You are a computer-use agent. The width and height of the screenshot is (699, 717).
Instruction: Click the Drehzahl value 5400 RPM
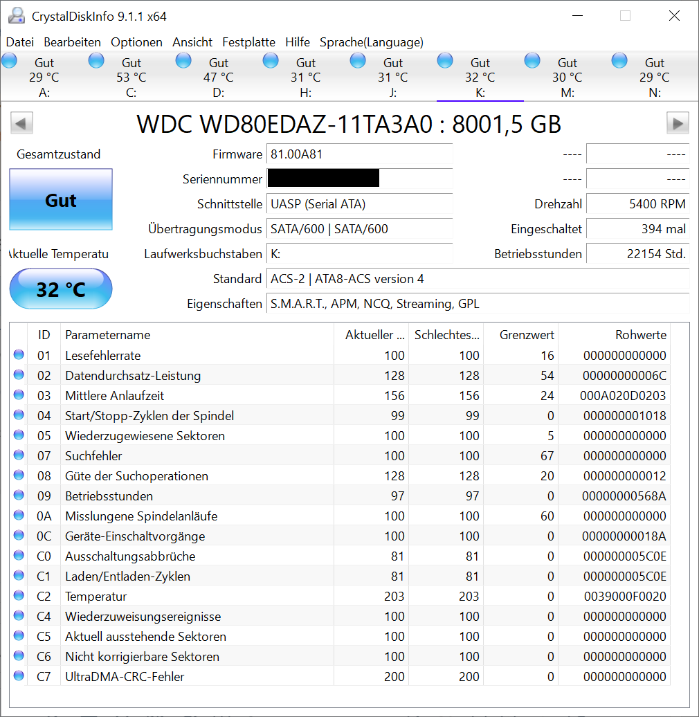coord(637,204)
